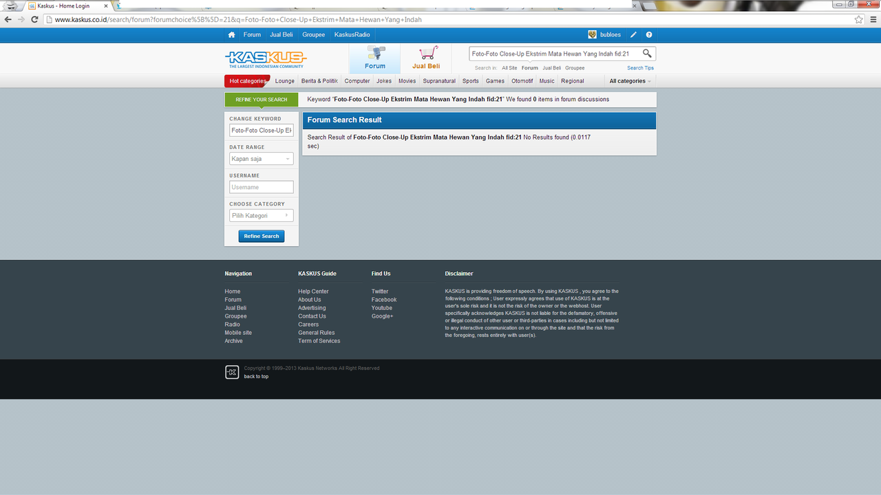Open the Chrome menu icon

point(873,19)
